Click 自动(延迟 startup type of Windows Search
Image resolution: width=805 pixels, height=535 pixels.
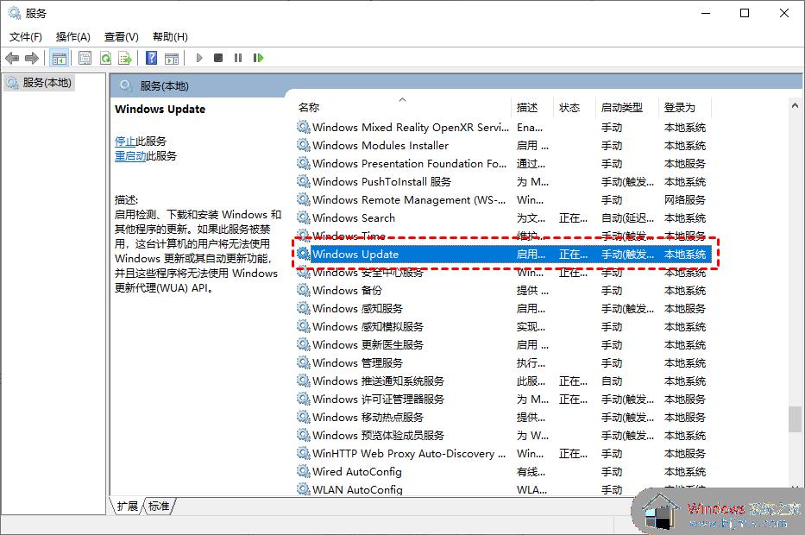click(627, 217)
